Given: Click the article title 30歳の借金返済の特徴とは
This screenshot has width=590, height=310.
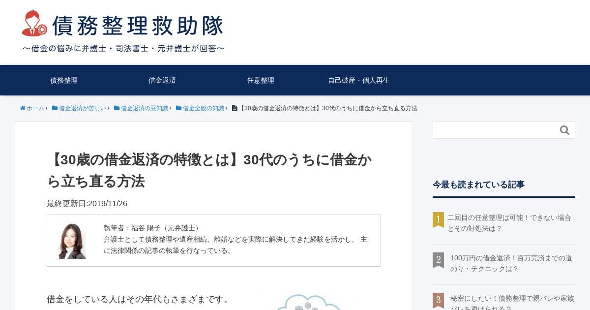Looking at the screenshot, I should [209, 170].
